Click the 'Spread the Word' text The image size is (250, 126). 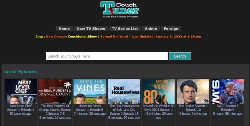point(114,36)
